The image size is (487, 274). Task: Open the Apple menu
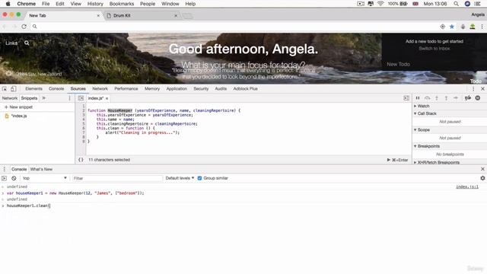(8, 4)
